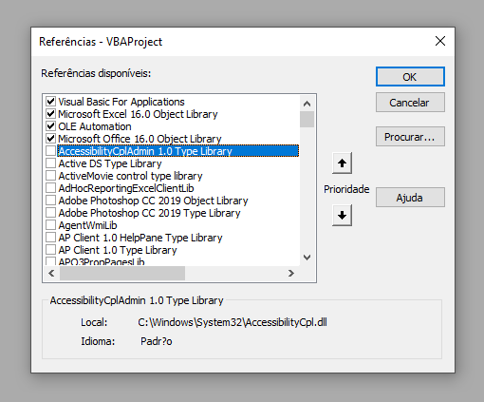The height and width of the screenshot is (402, 484).
Task: Select the row 'AgentWmiLib'
Action: coord(87,225)
